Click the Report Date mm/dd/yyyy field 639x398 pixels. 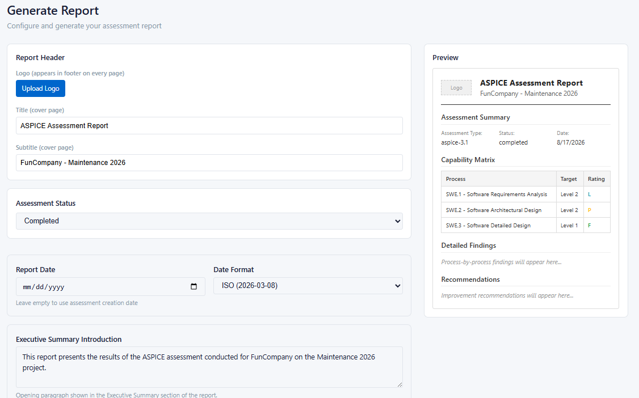pos(110,286)
